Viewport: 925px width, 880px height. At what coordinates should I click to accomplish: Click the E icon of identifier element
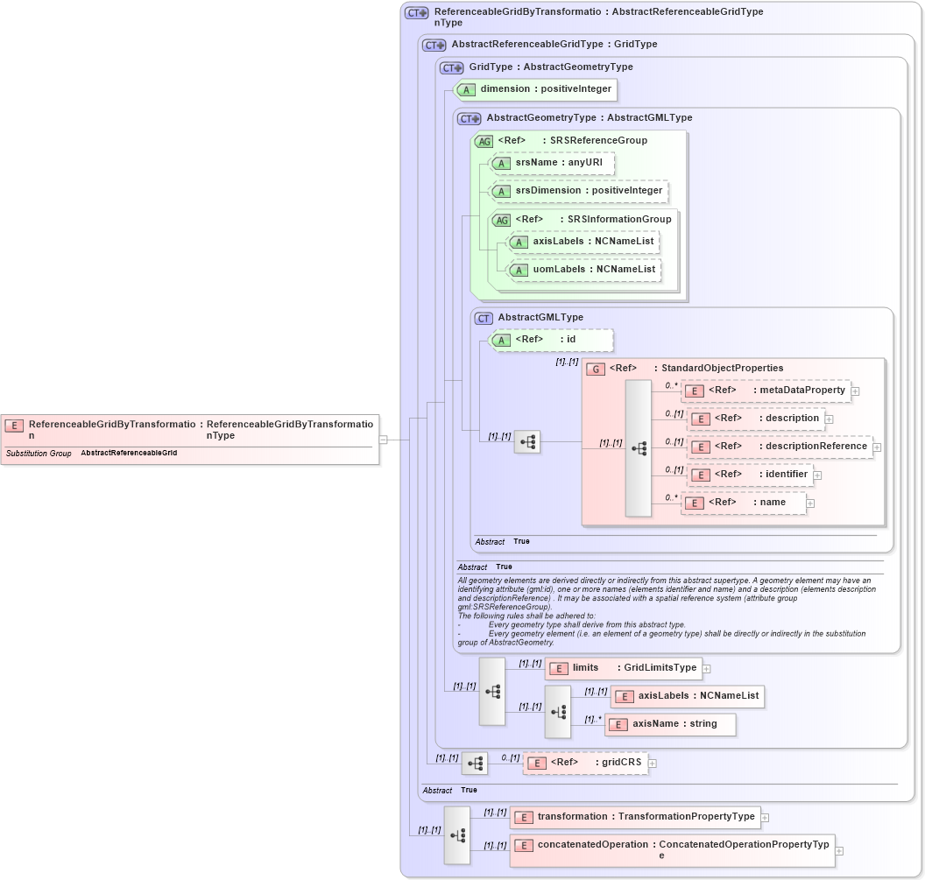(701, 475)
